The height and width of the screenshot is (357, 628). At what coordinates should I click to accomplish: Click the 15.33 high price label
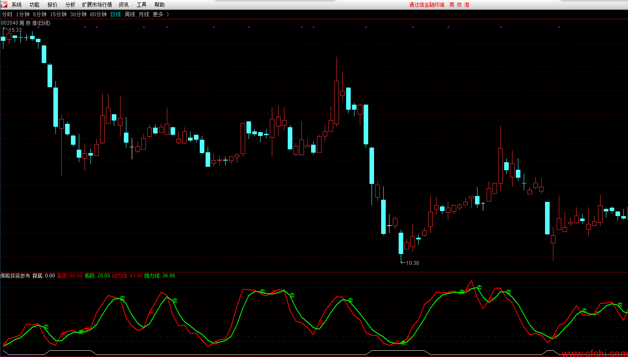coord(15,30)
